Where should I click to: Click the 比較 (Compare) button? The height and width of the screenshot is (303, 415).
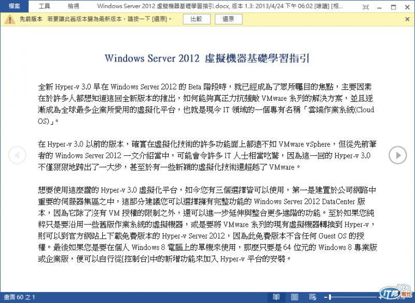click(x=197, y=19)
